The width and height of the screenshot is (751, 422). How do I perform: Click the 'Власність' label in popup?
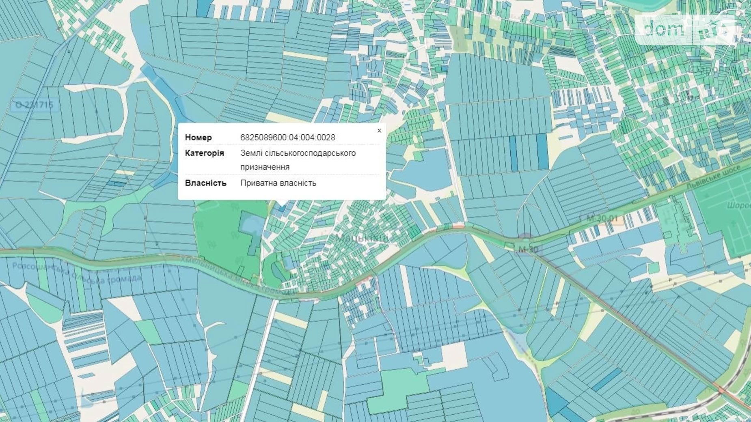click(x=205, y=183)
